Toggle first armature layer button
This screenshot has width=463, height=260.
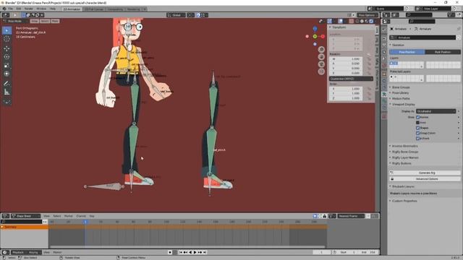391,64
